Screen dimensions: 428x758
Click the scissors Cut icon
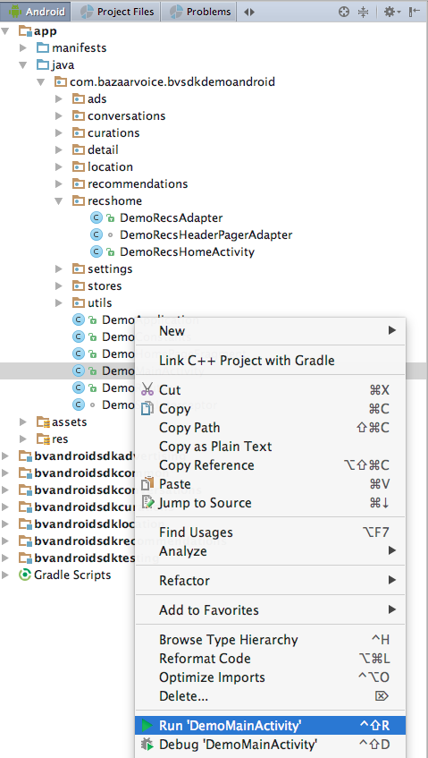click(147, 389)
